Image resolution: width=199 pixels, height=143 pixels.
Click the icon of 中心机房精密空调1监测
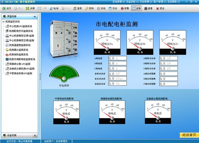coord(7,36)
